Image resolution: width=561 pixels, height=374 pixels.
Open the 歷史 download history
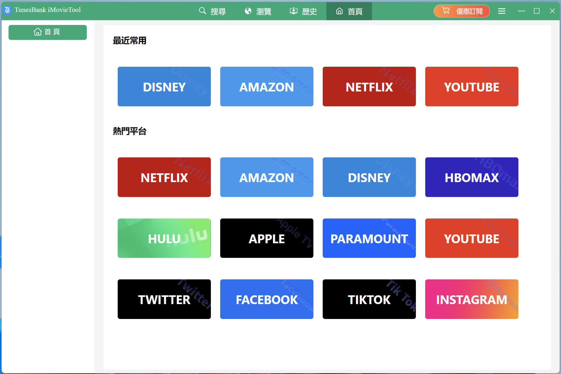(x=303, y=11)
